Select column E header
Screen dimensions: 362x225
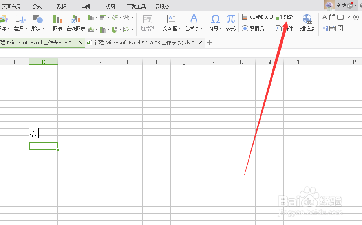pyautogui.click(x=44, y=62)
